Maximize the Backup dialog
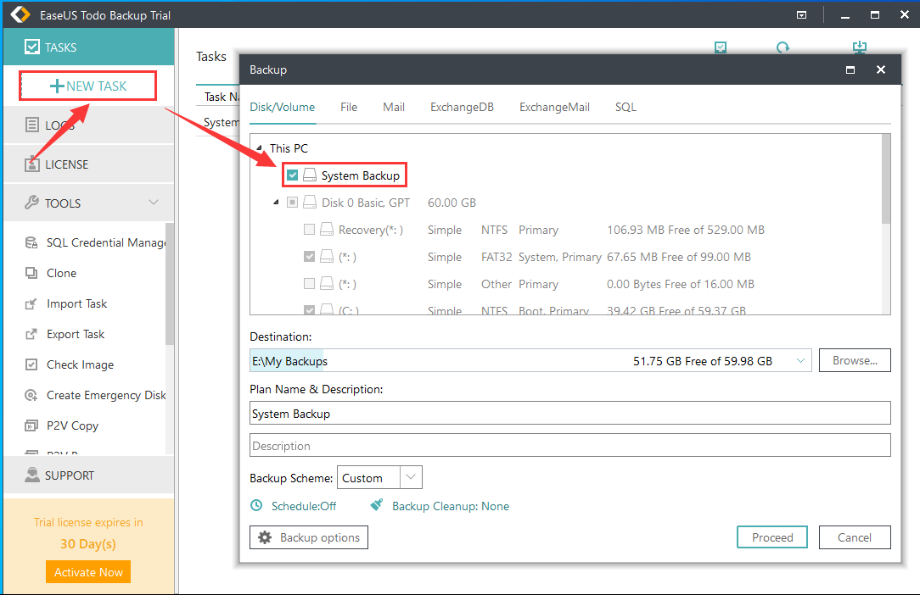 click(850, 70)
